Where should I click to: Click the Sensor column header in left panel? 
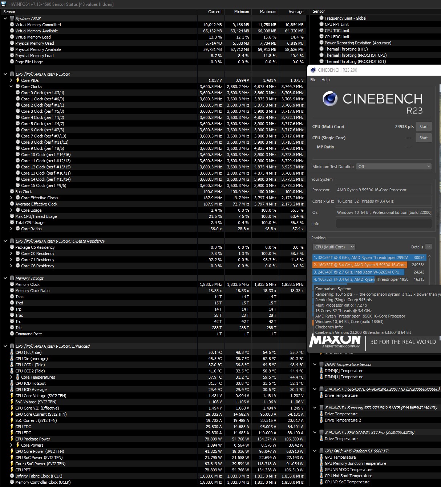pyautogui.click(x=99, y=12)
